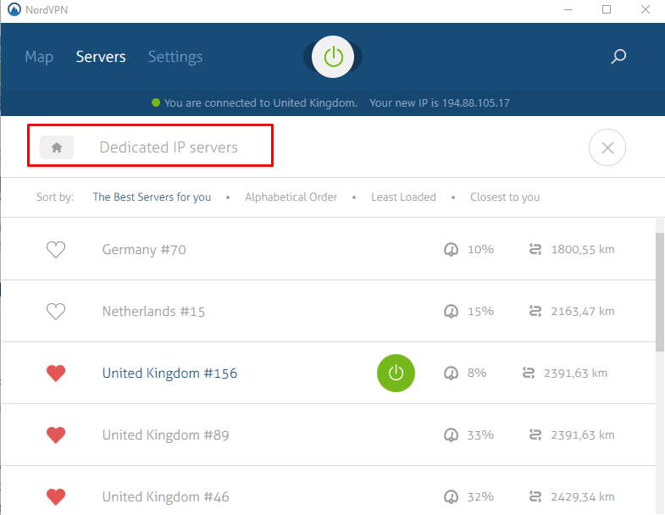This screenshot has height=515, width=665.
Task: Click the home icon beside Dedicated IP servers
Action: pyautogui.click(x=57, y=147)
